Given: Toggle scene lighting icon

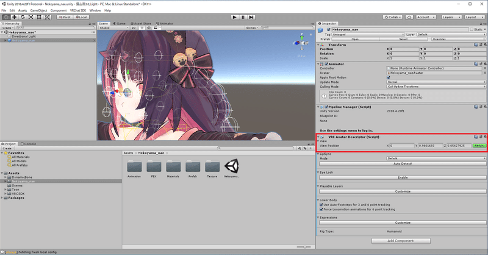Looking at the screenshot, I should (142, 27).
